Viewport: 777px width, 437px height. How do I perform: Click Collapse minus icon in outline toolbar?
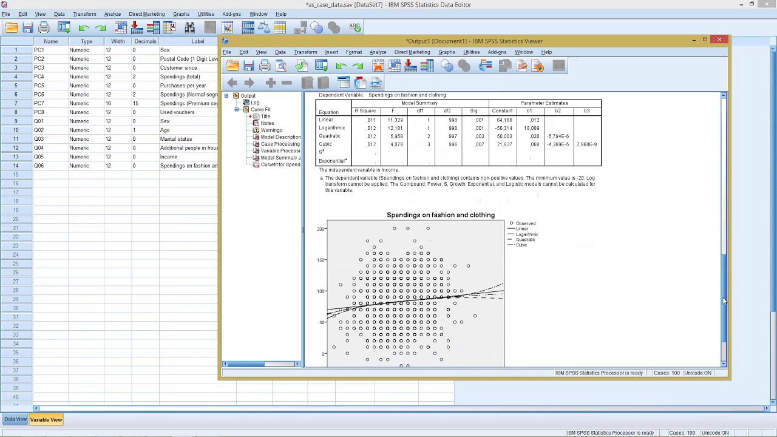(x=287, y=83)
